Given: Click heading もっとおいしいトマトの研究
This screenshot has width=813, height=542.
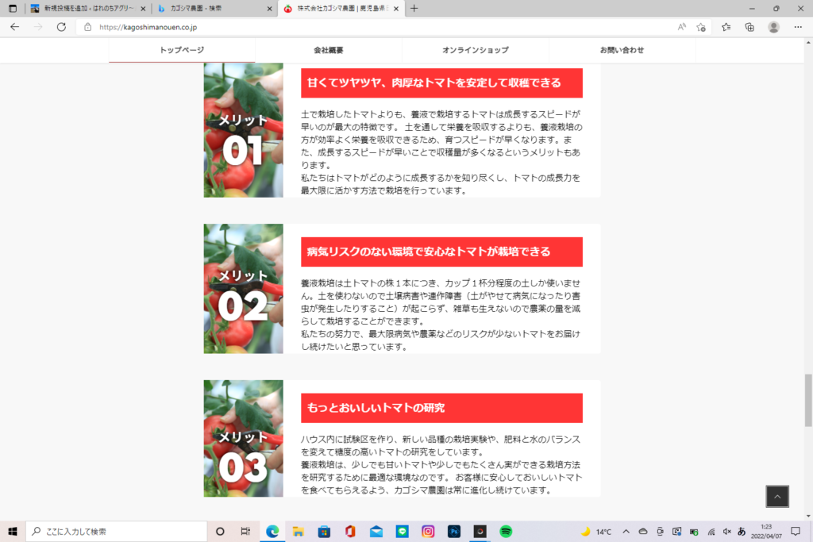Looking at the screenshot, I should [441, 408].
